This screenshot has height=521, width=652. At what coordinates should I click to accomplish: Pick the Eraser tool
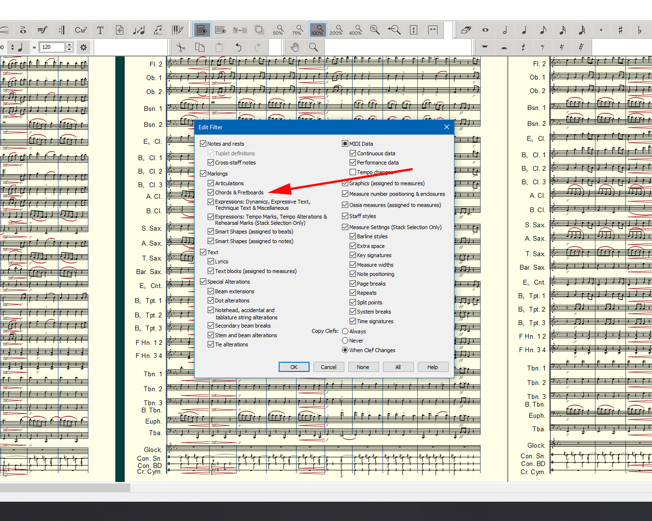tap(466, 30)
